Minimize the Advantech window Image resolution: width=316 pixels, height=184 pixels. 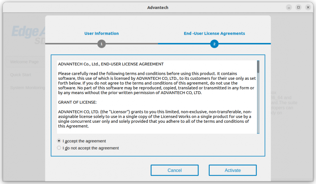click(289, 8)
